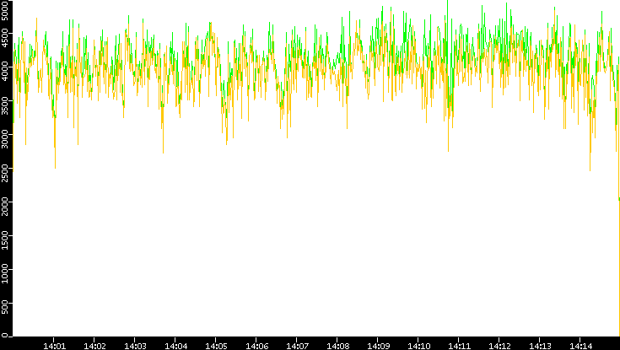Pick the 3500 y-axis label
The height and width of the screenshot is (350, 620).
pos(4,105)
